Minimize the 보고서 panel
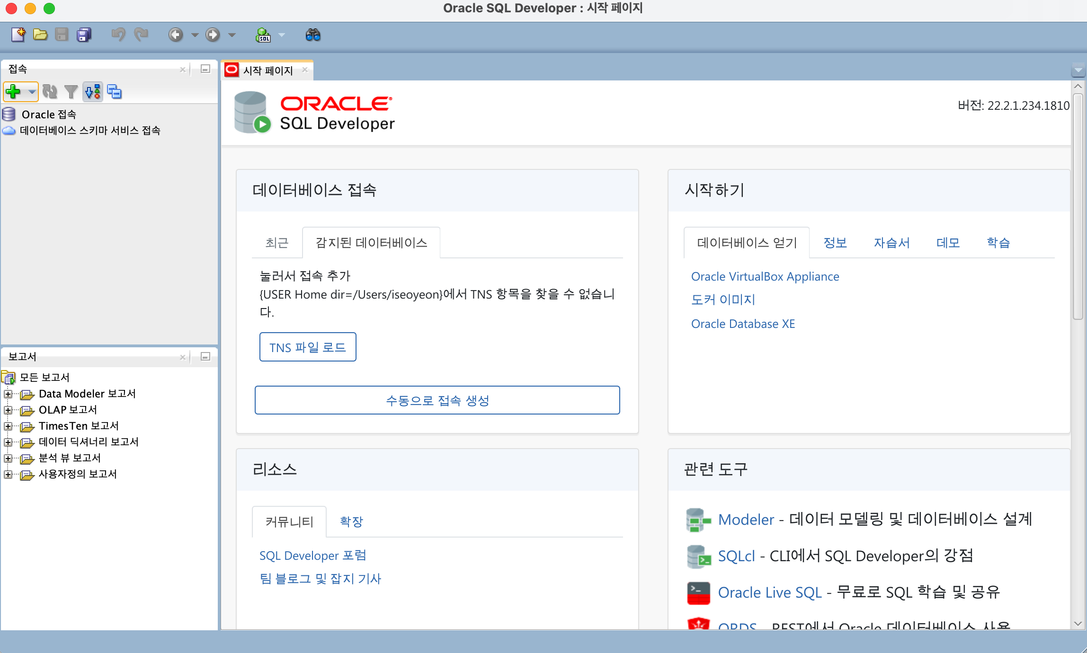This screenshot has width=1087, height=653. click(x=205, y=356)
